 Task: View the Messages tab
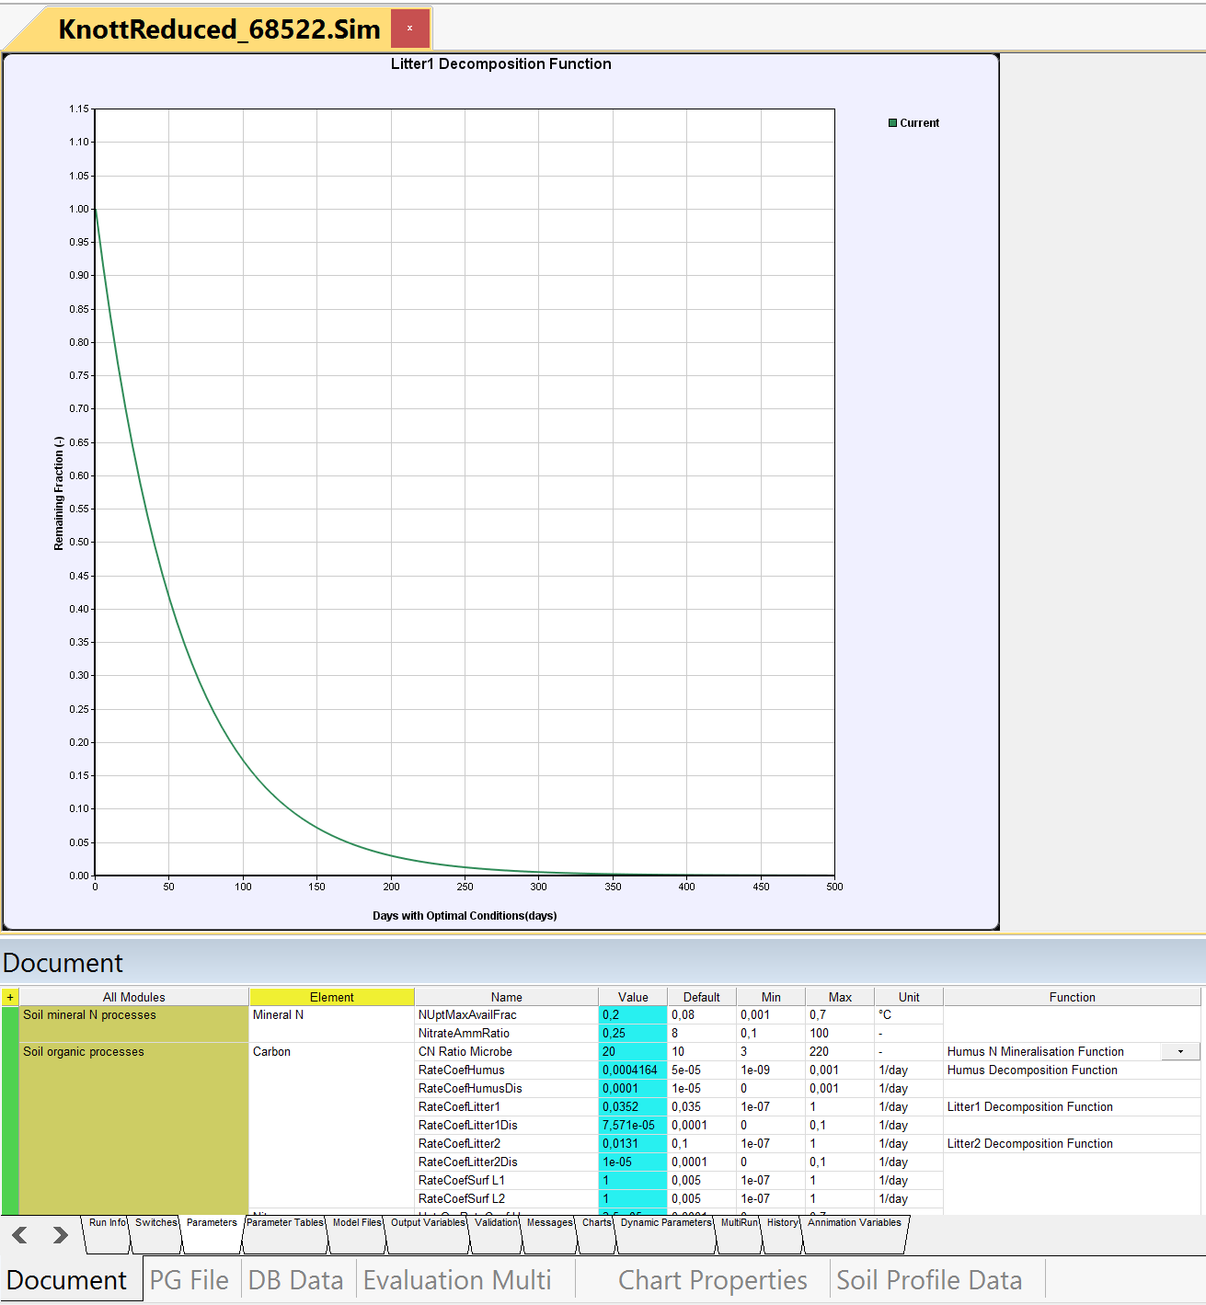(x=550, y=1233)
